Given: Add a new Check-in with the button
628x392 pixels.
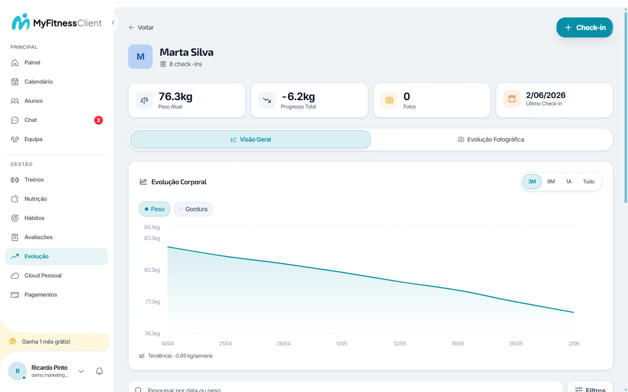Looking at the screenshot, I should [x=585, y=27].
